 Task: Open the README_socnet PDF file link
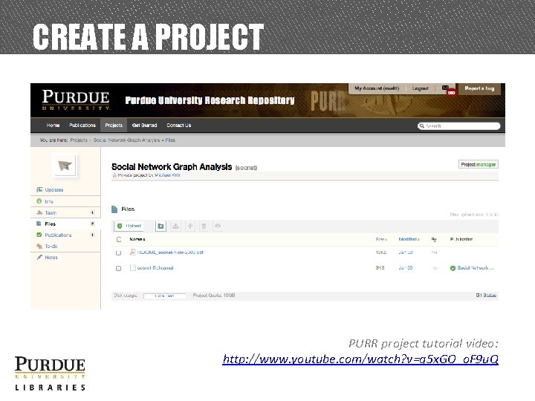(x=170, y=252)
